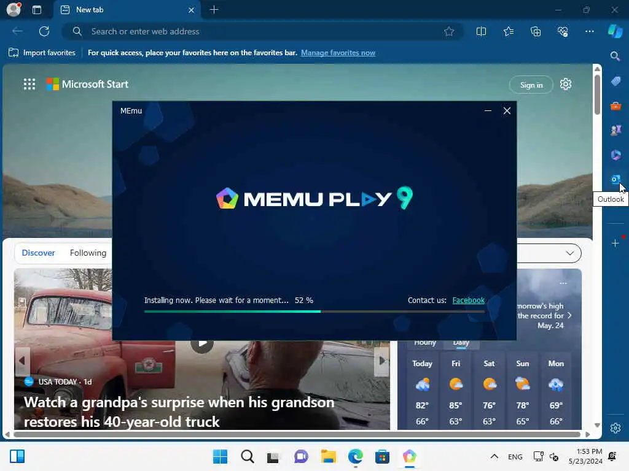The height and width of the screenshot is (471, 629).
Task: Open sidebar search icon
Action: [x=615, y=56]
